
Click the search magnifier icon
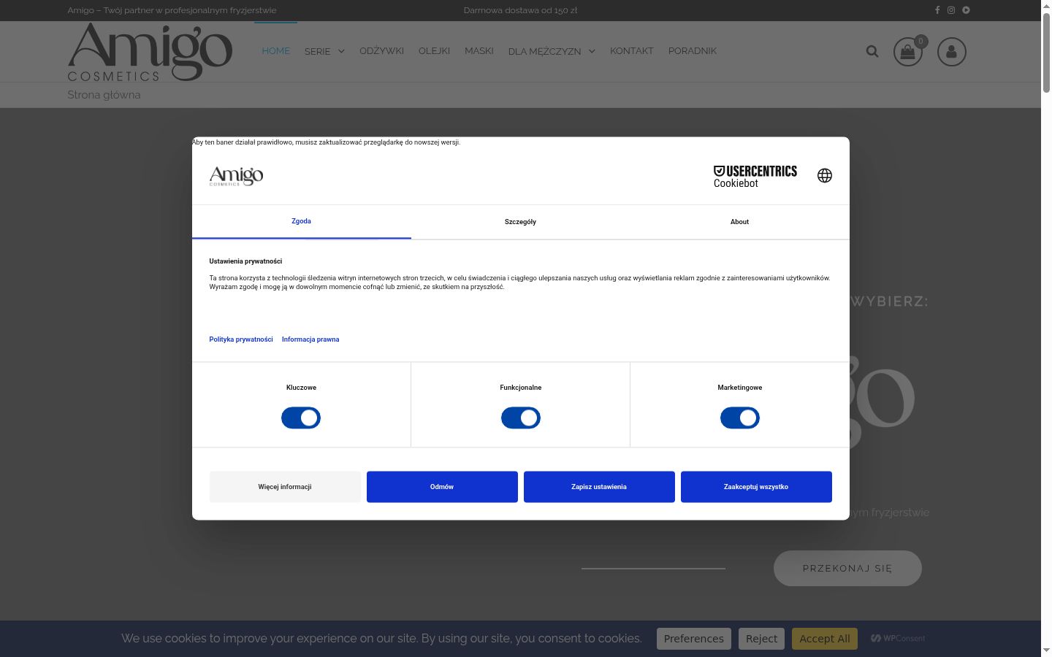872,51
